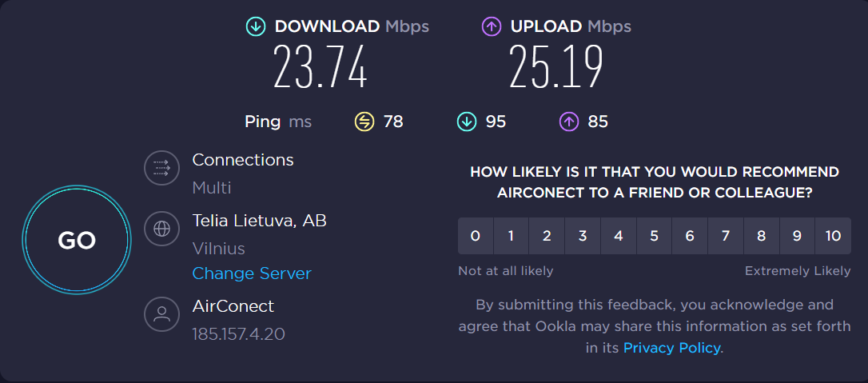Click the purple upload arrow icon beside UPLOAD

coord(492,26)
